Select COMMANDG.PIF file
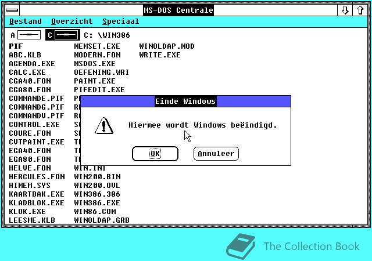Screen dimensions: 372x261 [x=37, y=107]
